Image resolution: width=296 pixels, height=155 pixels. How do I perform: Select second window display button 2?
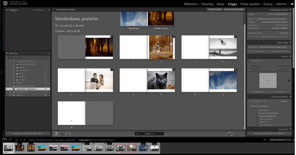[10, 140]
